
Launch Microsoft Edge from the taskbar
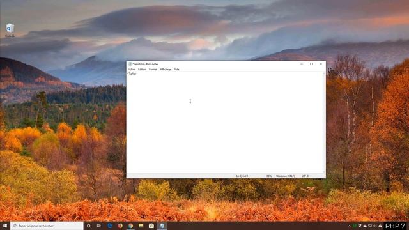(110, 226)
